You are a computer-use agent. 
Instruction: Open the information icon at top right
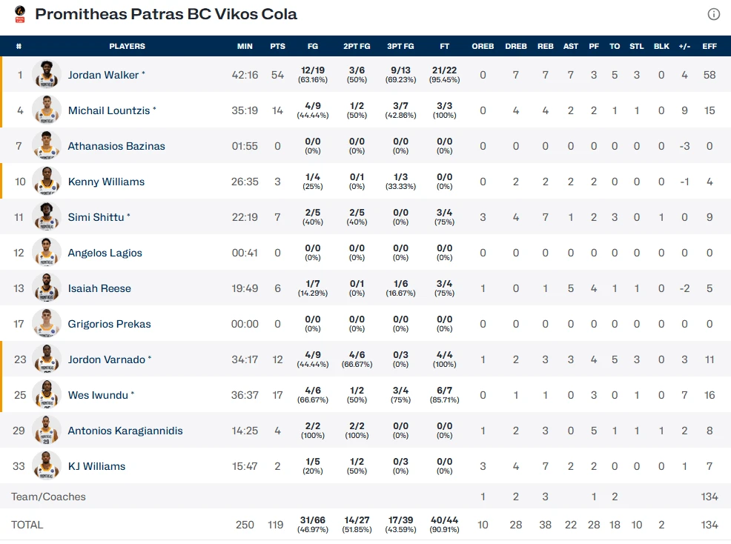pyautogui.click(x=713, y=14)
